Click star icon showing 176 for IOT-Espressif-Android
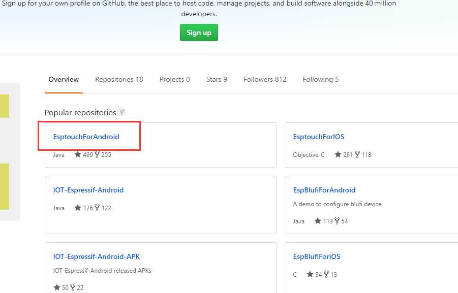The height and width of the screenshot is (293, 458). pos(78,208)
